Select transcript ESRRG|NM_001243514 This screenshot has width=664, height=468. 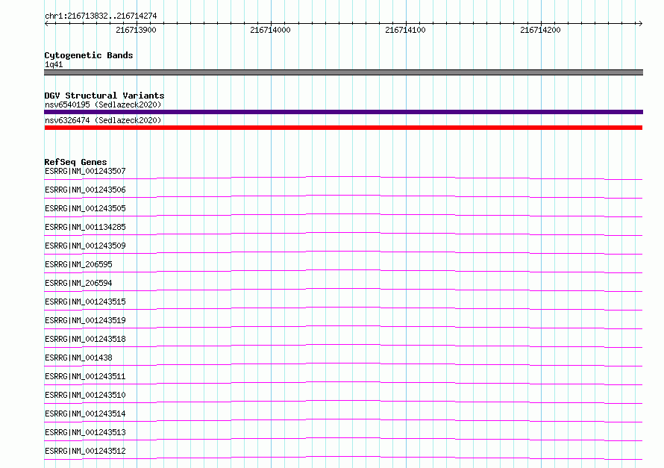pos(85,414)
